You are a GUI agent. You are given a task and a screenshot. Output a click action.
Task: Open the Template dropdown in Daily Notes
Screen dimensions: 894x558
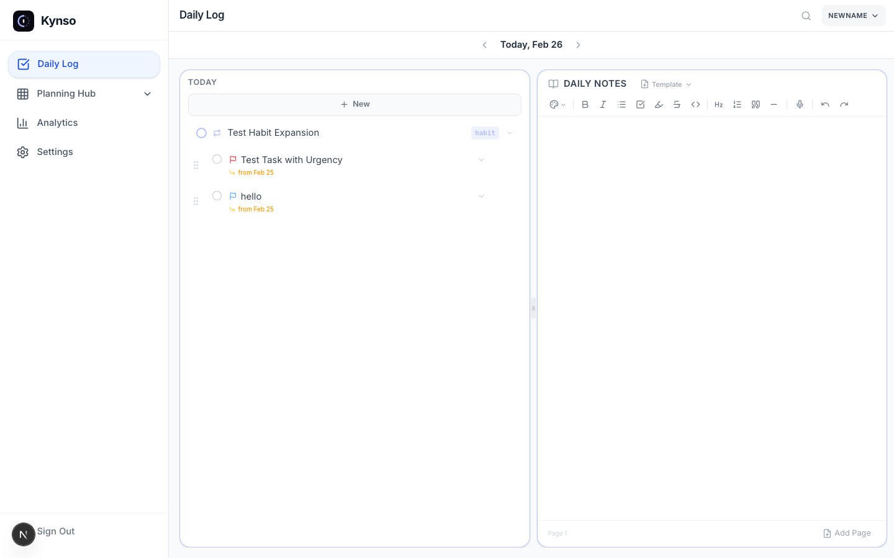click(x=666, y=84)
